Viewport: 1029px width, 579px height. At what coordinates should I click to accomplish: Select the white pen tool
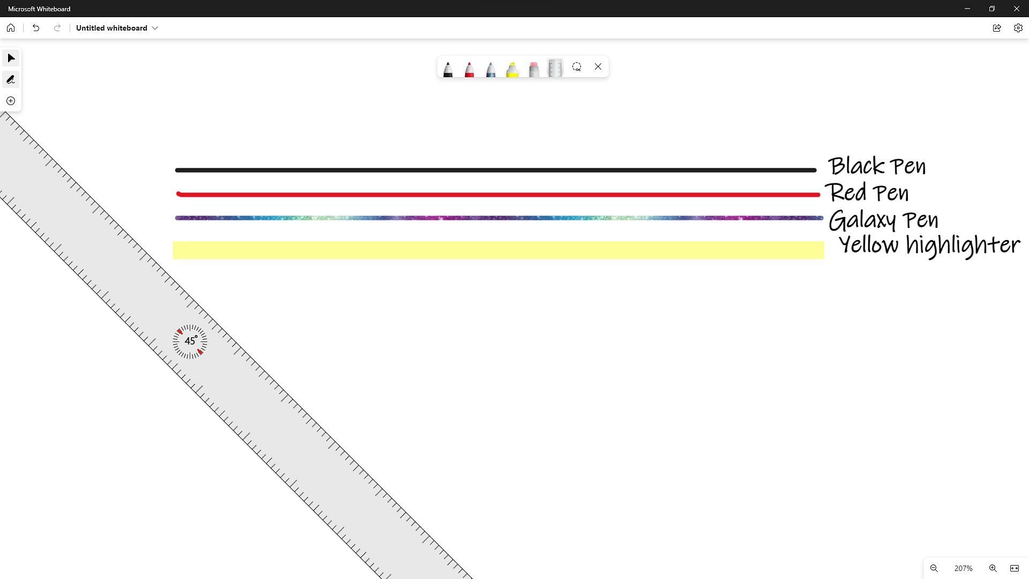[x=534, y=66]
